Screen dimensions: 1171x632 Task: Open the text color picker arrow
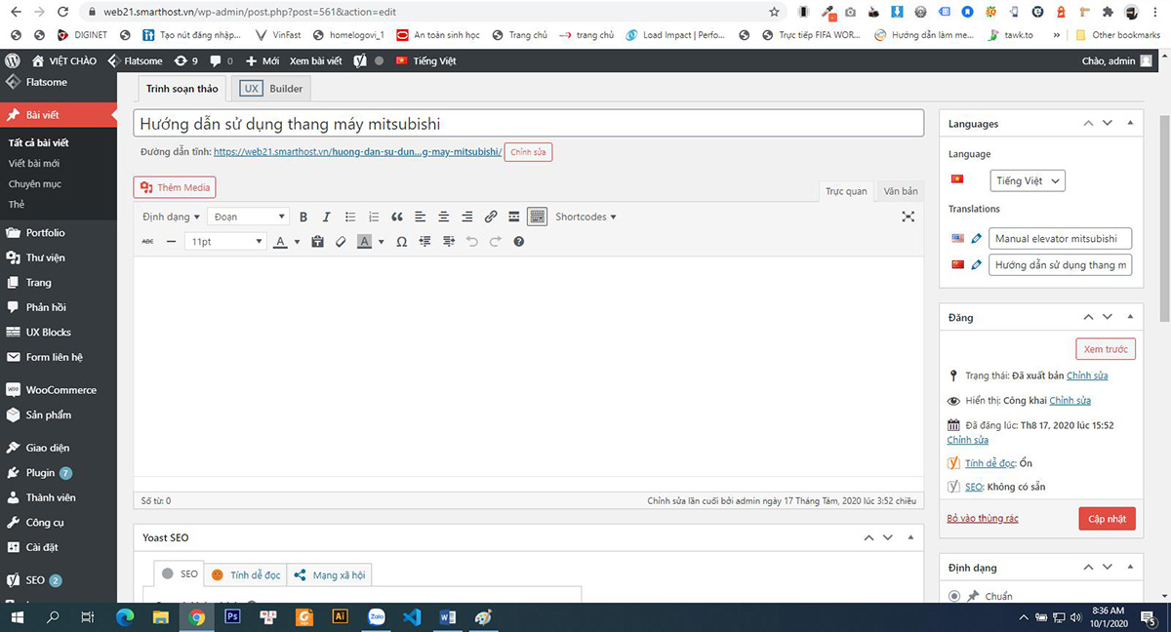coord(298,241)
